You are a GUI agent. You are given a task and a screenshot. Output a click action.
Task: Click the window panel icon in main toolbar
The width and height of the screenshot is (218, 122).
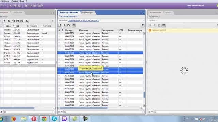[35, 5]
